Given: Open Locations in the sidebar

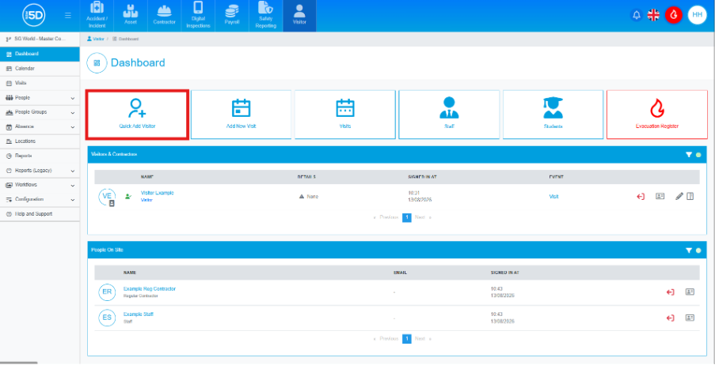Looking at the screenshot, I should [40, 141].
